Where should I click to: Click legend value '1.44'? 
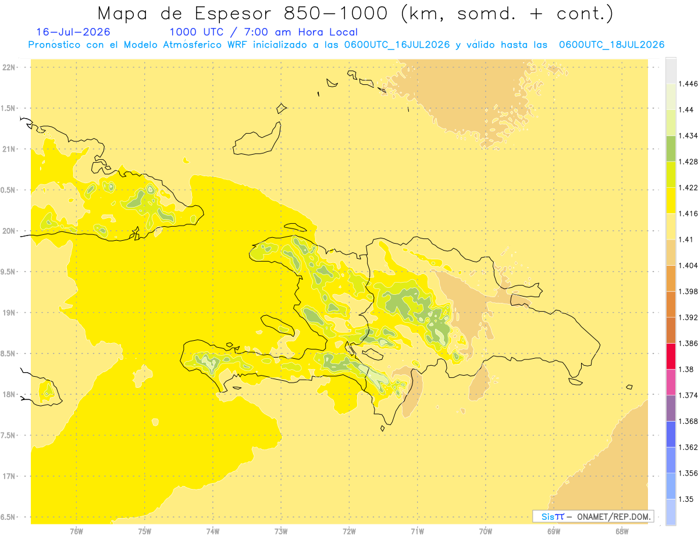[x=686, y=110]
